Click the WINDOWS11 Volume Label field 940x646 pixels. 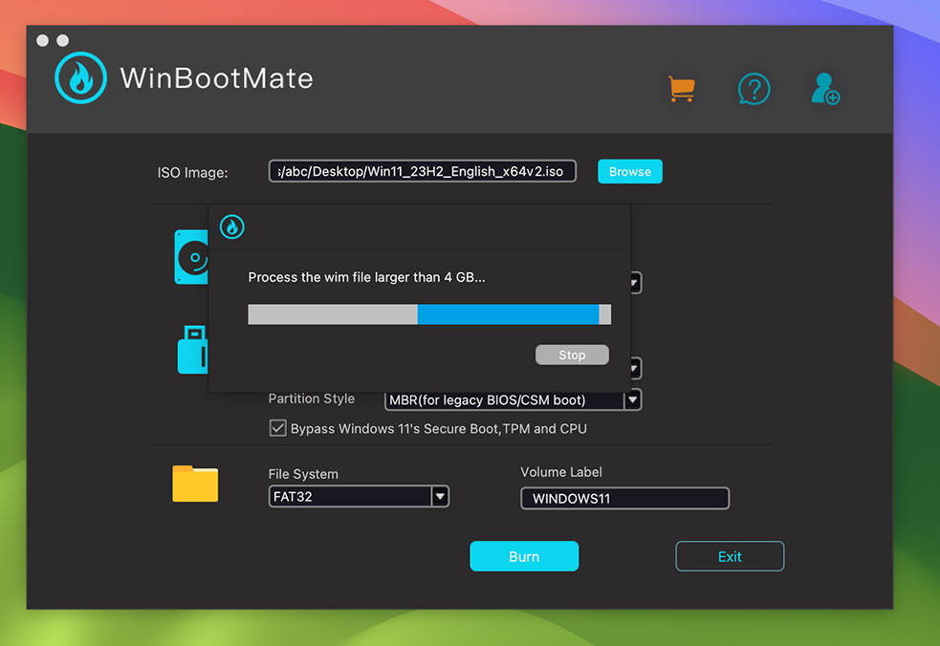pyautogui.click(x=624, y=498)
